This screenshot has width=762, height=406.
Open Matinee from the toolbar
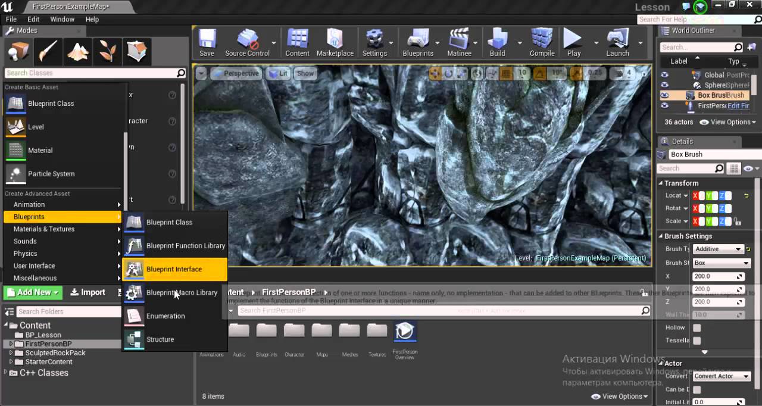[x=459, y=43]
